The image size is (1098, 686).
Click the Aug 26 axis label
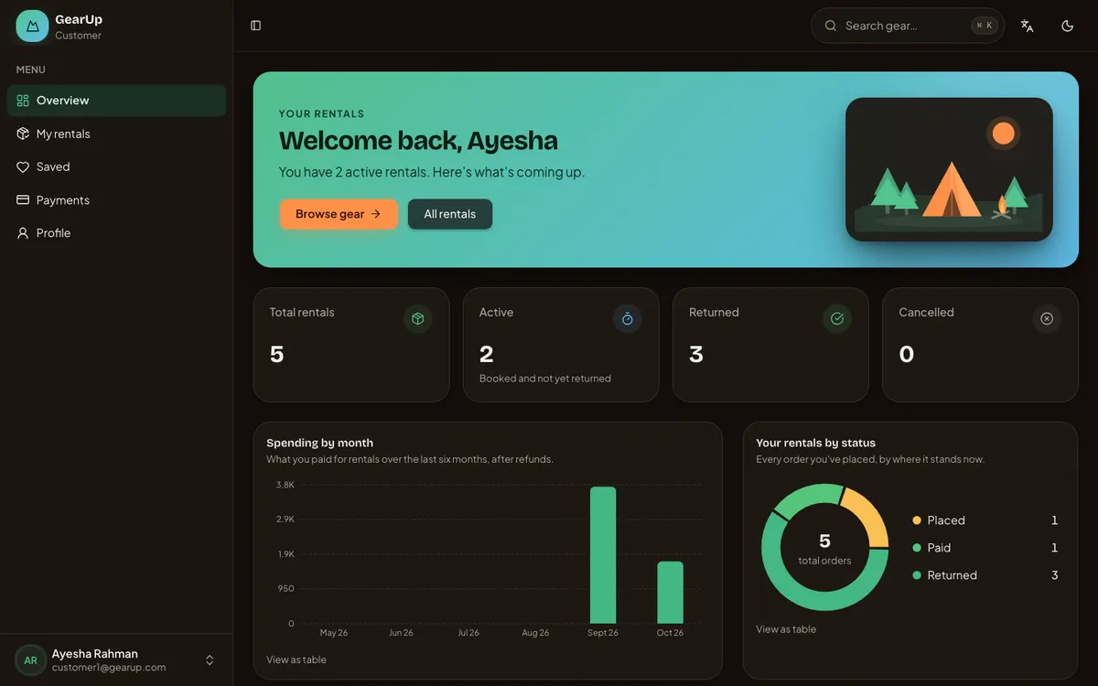pos(535,633)
